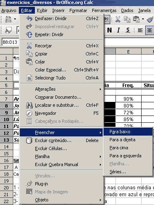Select column E header
The height and width of the screenshot is (205, 154).
click(128, 52)
